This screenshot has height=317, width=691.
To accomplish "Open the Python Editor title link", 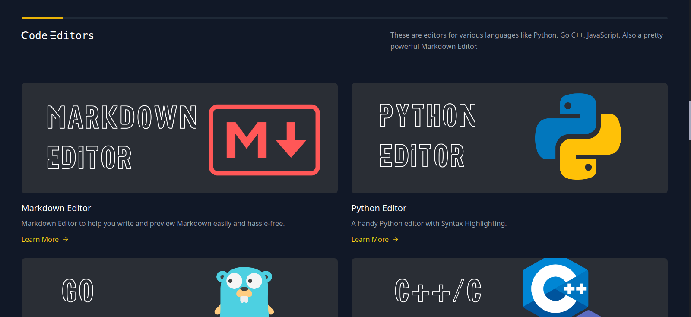I will [379, 208].
